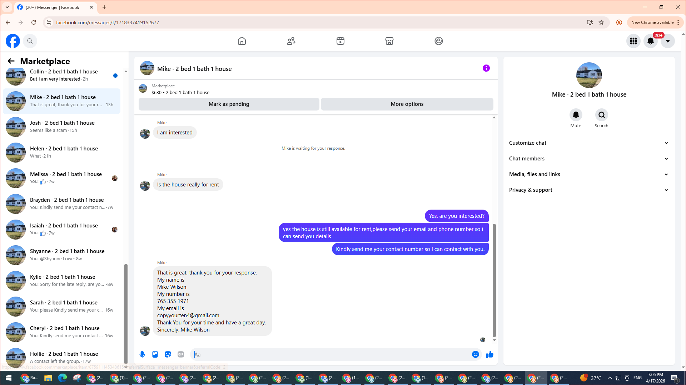The width and height of the screenshot is (686, 385).
Task: Bookmark this tab with star icon
Action: tap(601, 22)
